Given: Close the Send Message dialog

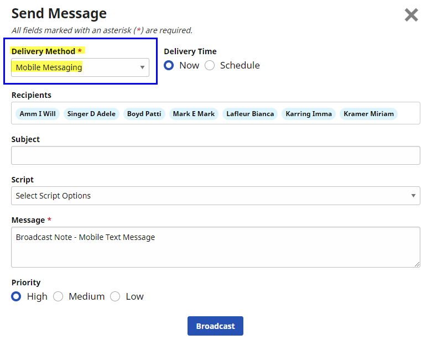Looking at the screenshot, I should pos(411,15).
